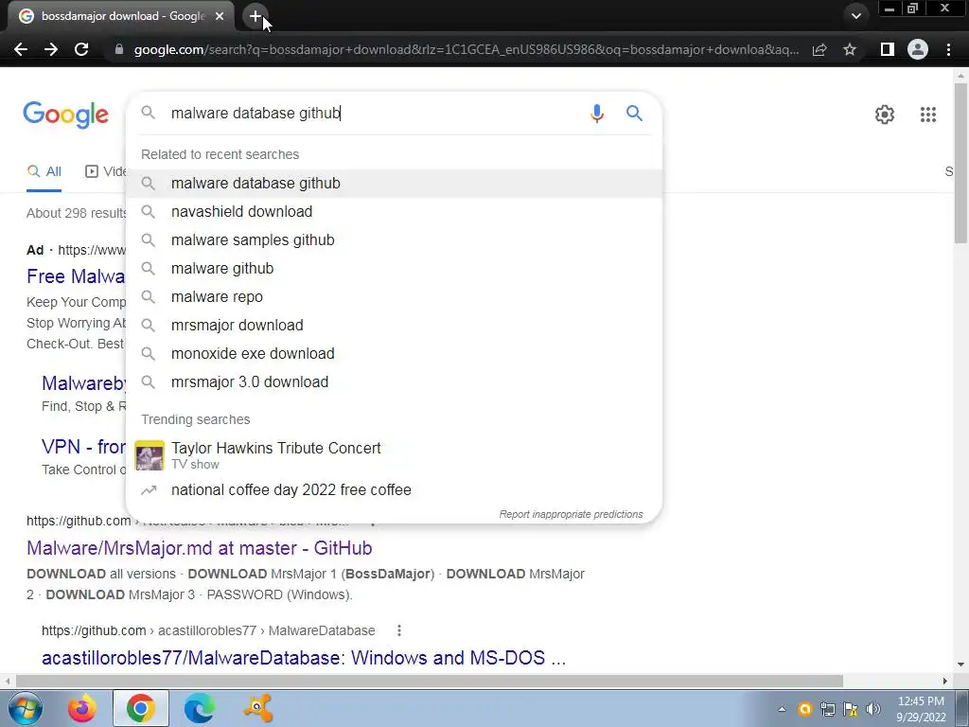The height and width of the screenshot is (727, 969).
Task: Pick trending "national coffee day 2022 free coffee"
Action: tap(394, 490)
